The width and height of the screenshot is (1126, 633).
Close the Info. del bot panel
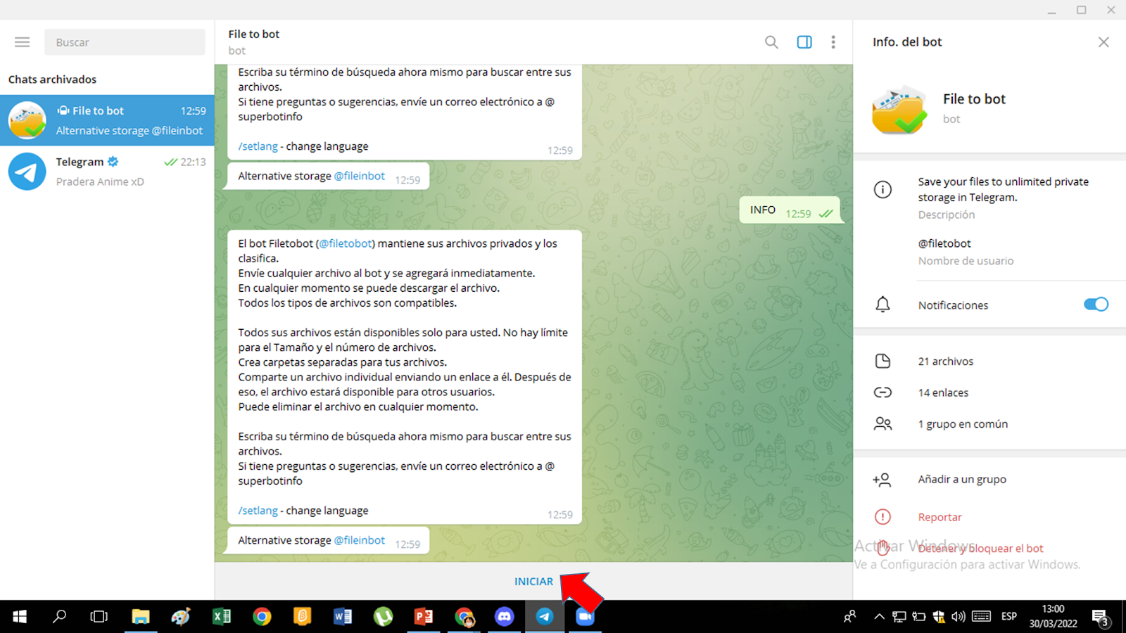click(x=1103, y=42)
